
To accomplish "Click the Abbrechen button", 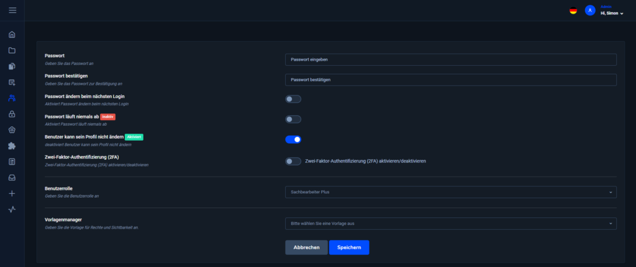I will pos(306,248).
